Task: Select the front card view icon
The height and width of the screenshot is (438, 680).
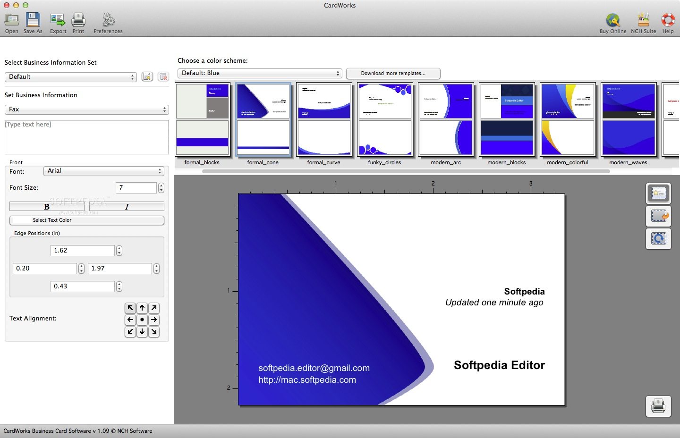Action: pos(658,194)
